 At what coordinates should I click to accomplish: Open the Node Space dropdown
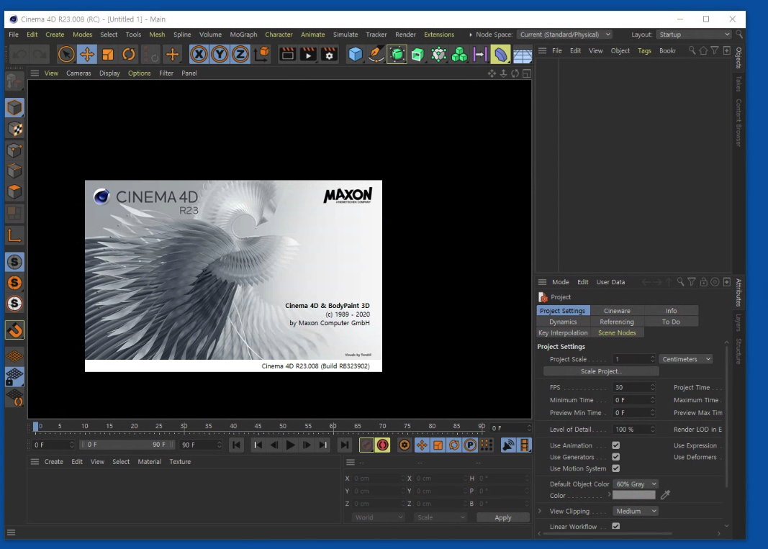(x=565, y=35)
